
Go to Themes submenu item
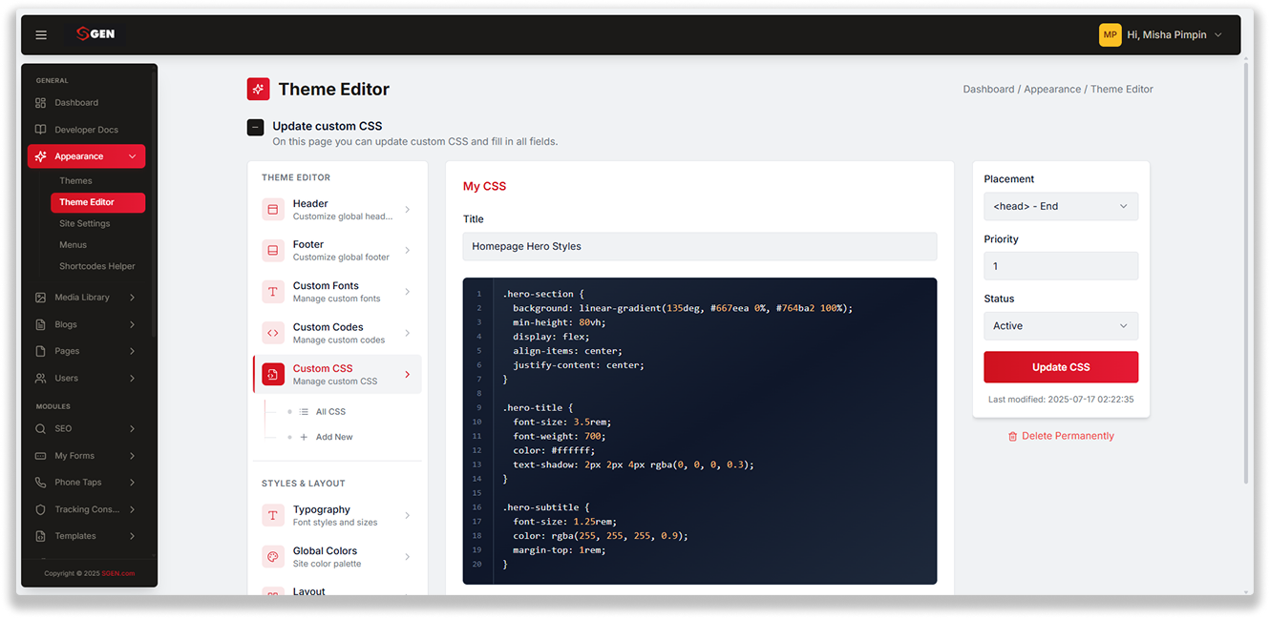click(75, 181)
